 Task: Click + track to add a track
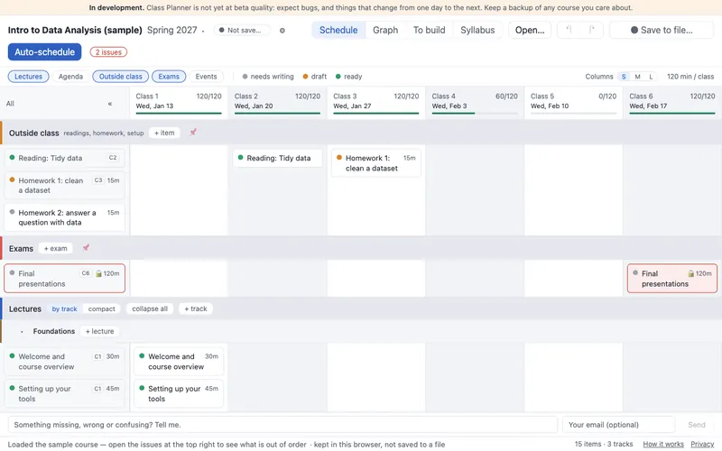[196, 308]
